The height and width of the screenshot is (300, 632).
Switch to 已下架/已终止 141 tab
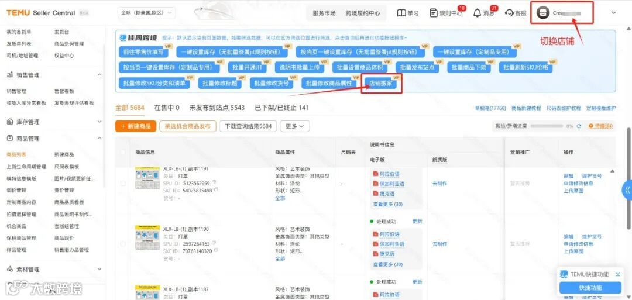[x=281, y=108]
